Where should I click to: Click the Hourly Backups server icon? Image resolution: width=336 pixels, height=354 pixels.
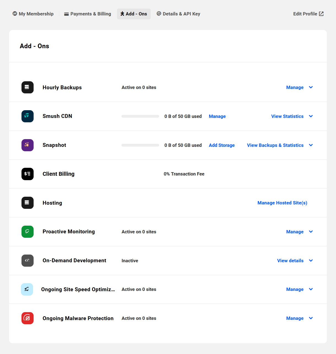tap(28, 87)
